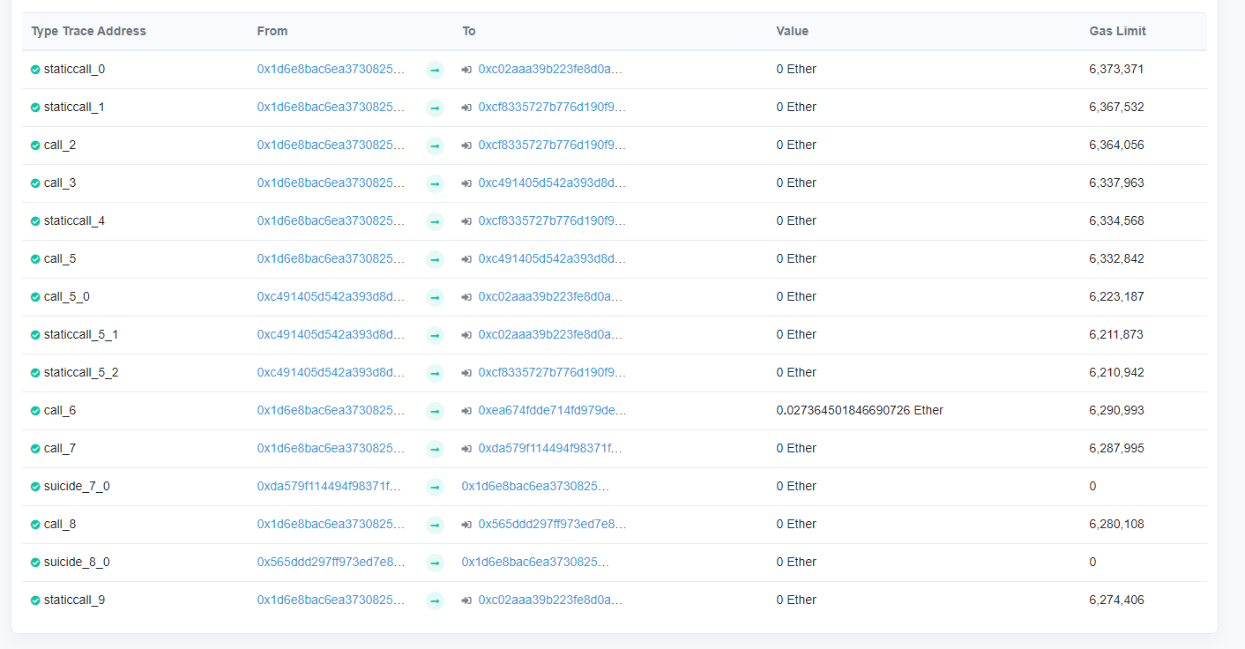
Task: Open the From address 0xc491405d542a393d8d in call_5_0
Action: pyautogui.click(x=331, y=296)
